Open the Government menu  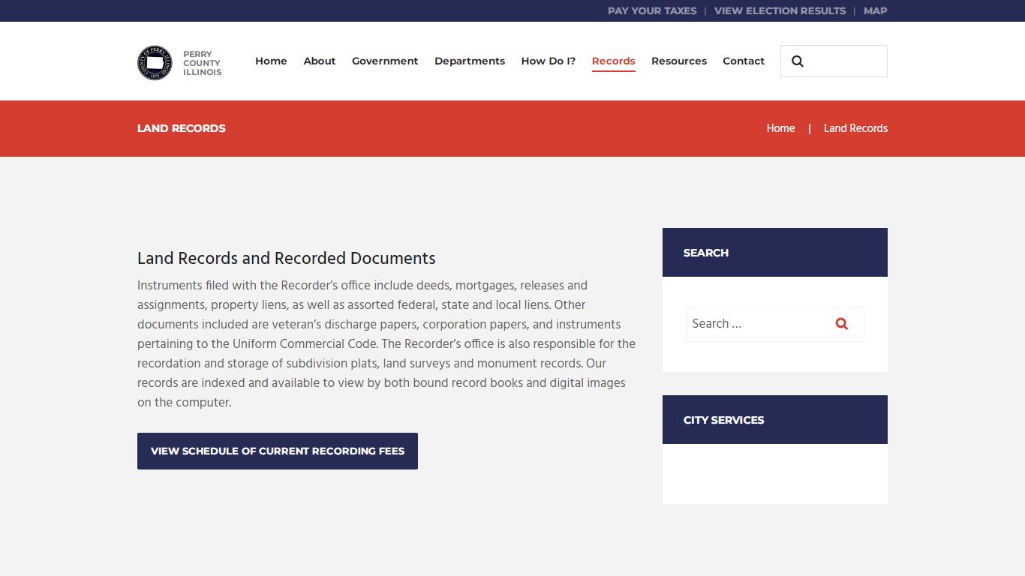(x=385, y=61)
